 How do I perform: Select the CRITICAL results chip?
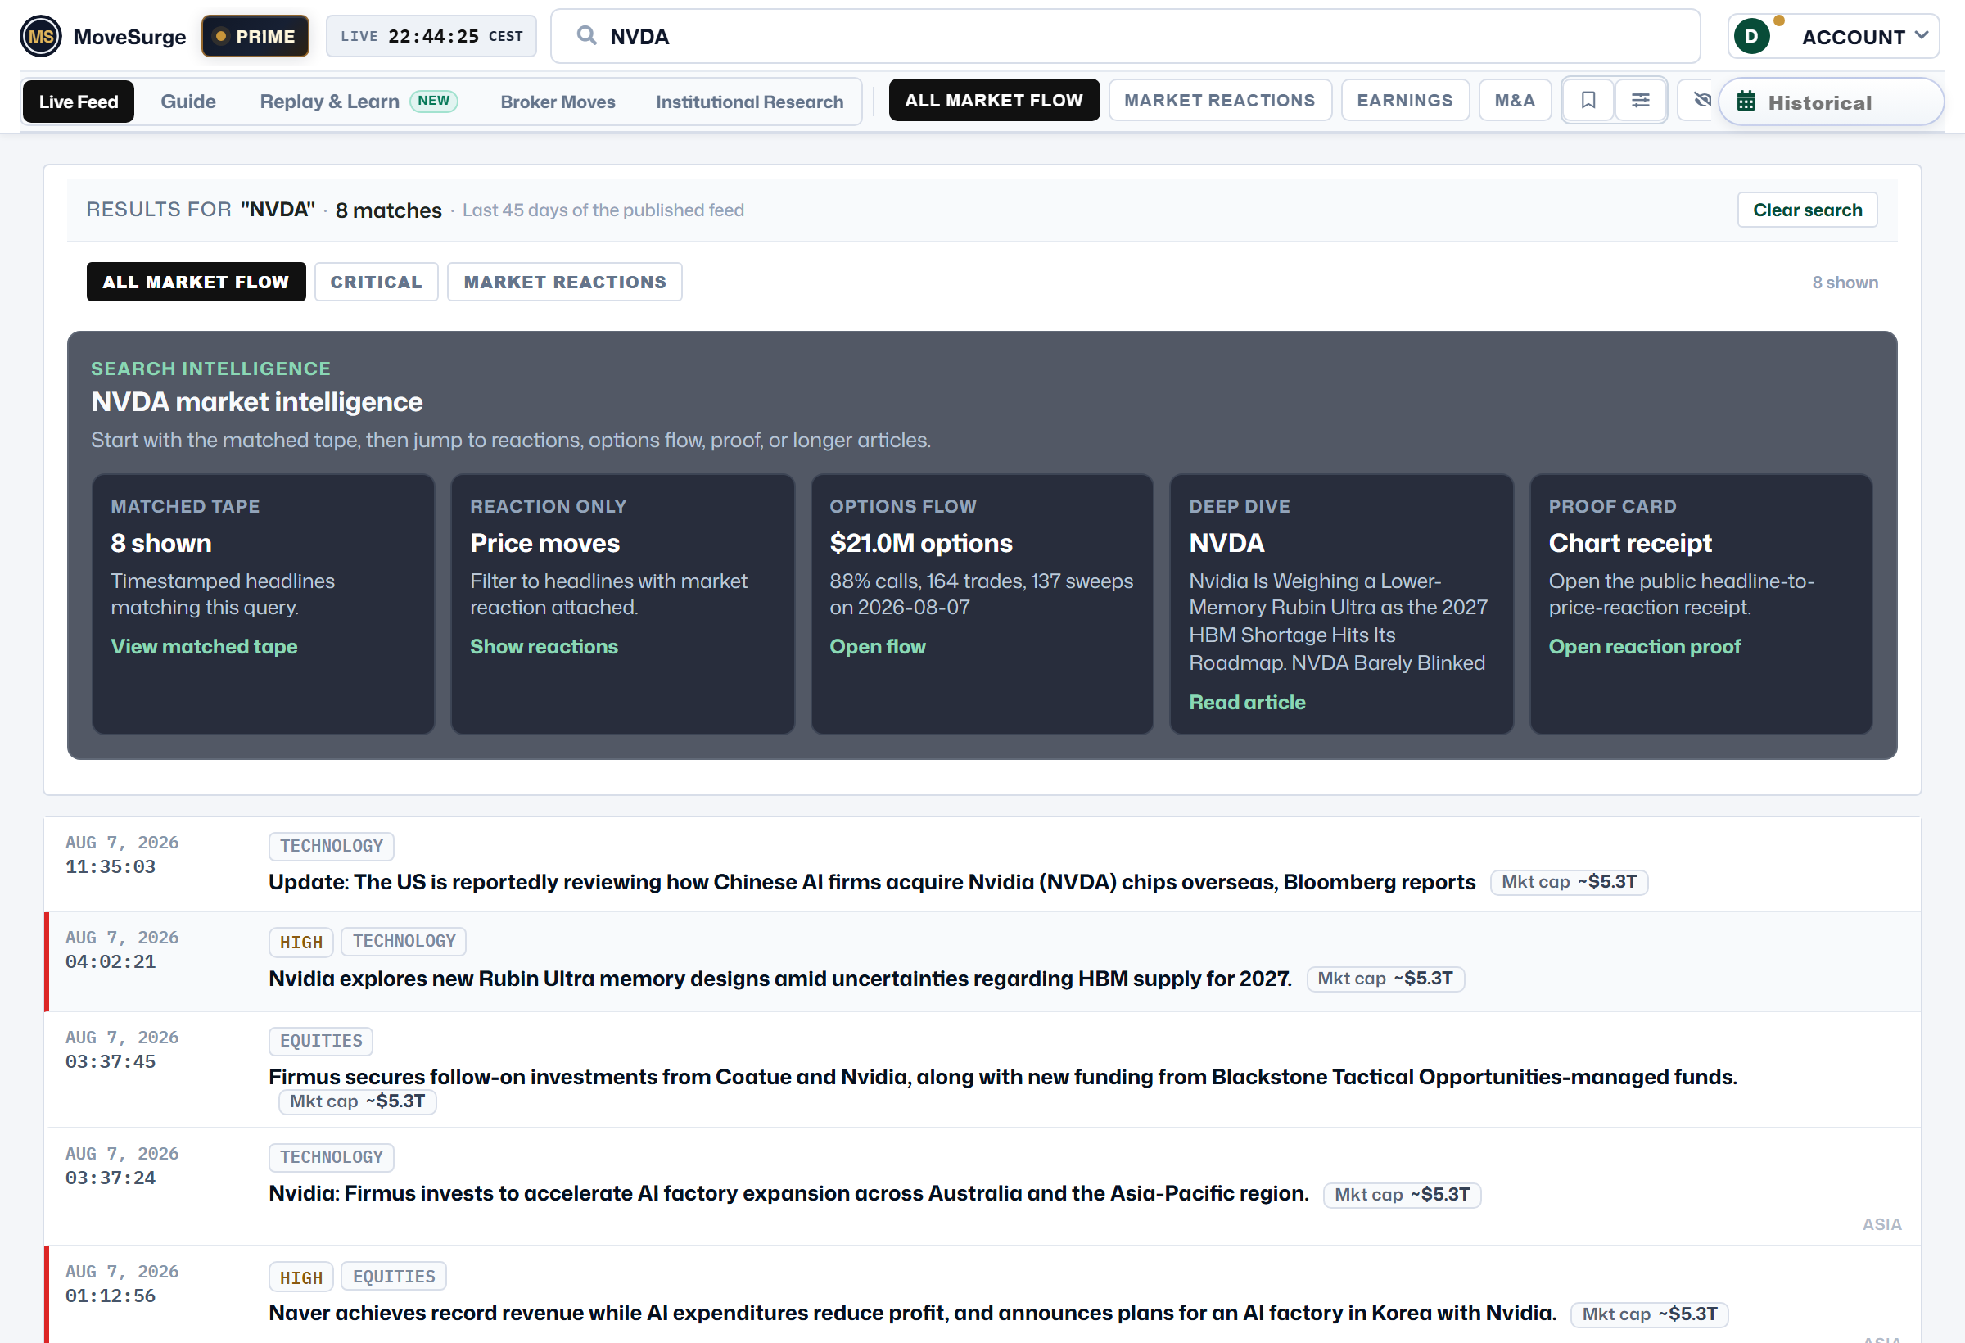(x=377, y=282)
